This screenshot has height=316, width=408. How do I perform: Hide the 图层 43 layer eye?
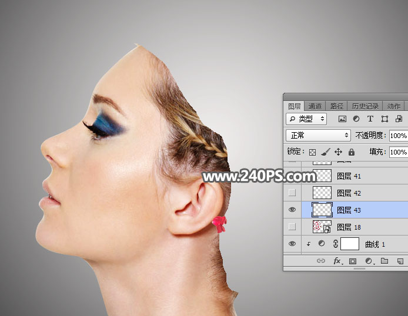(292, 210)
